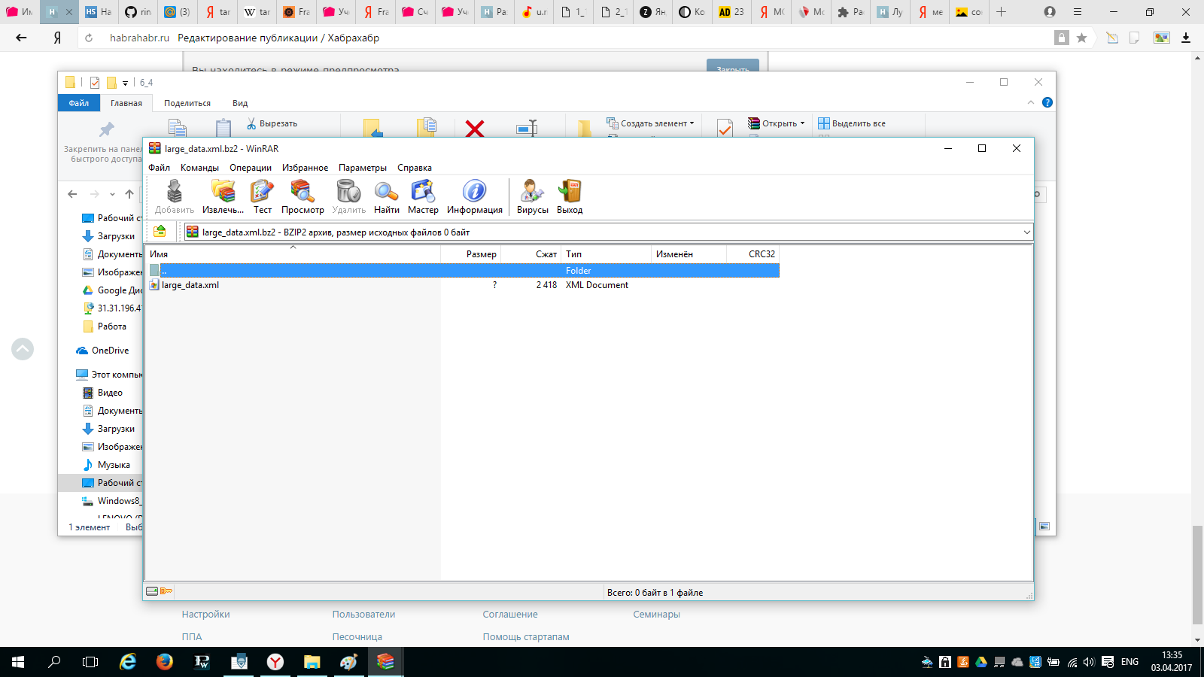Open the Explorer quick access toolbar dropdown
Screen dimensions: 1204x677
125,83
